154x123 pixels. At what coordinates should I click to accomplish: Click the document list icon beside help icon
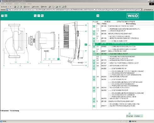(6, 16)
